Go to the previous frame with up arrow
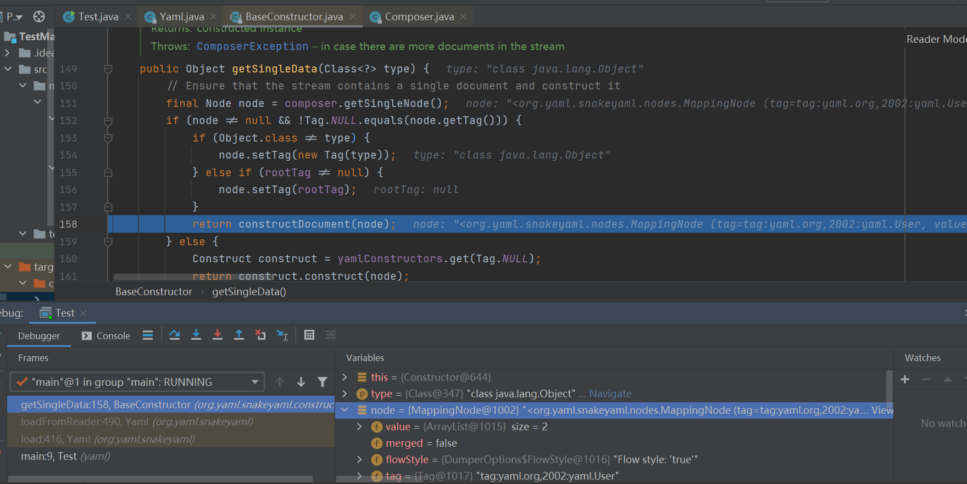The image size is (967, 484). click(x=280, y=382)
